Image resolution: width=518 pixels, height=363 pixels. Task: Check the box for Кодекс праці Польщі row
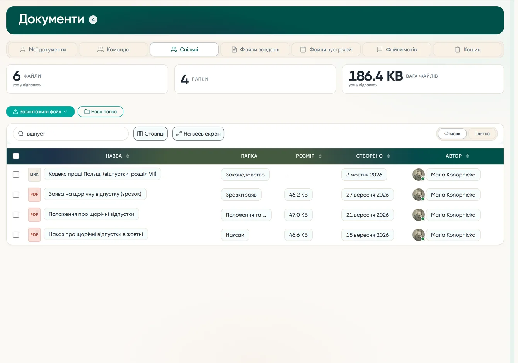[16, 175]
